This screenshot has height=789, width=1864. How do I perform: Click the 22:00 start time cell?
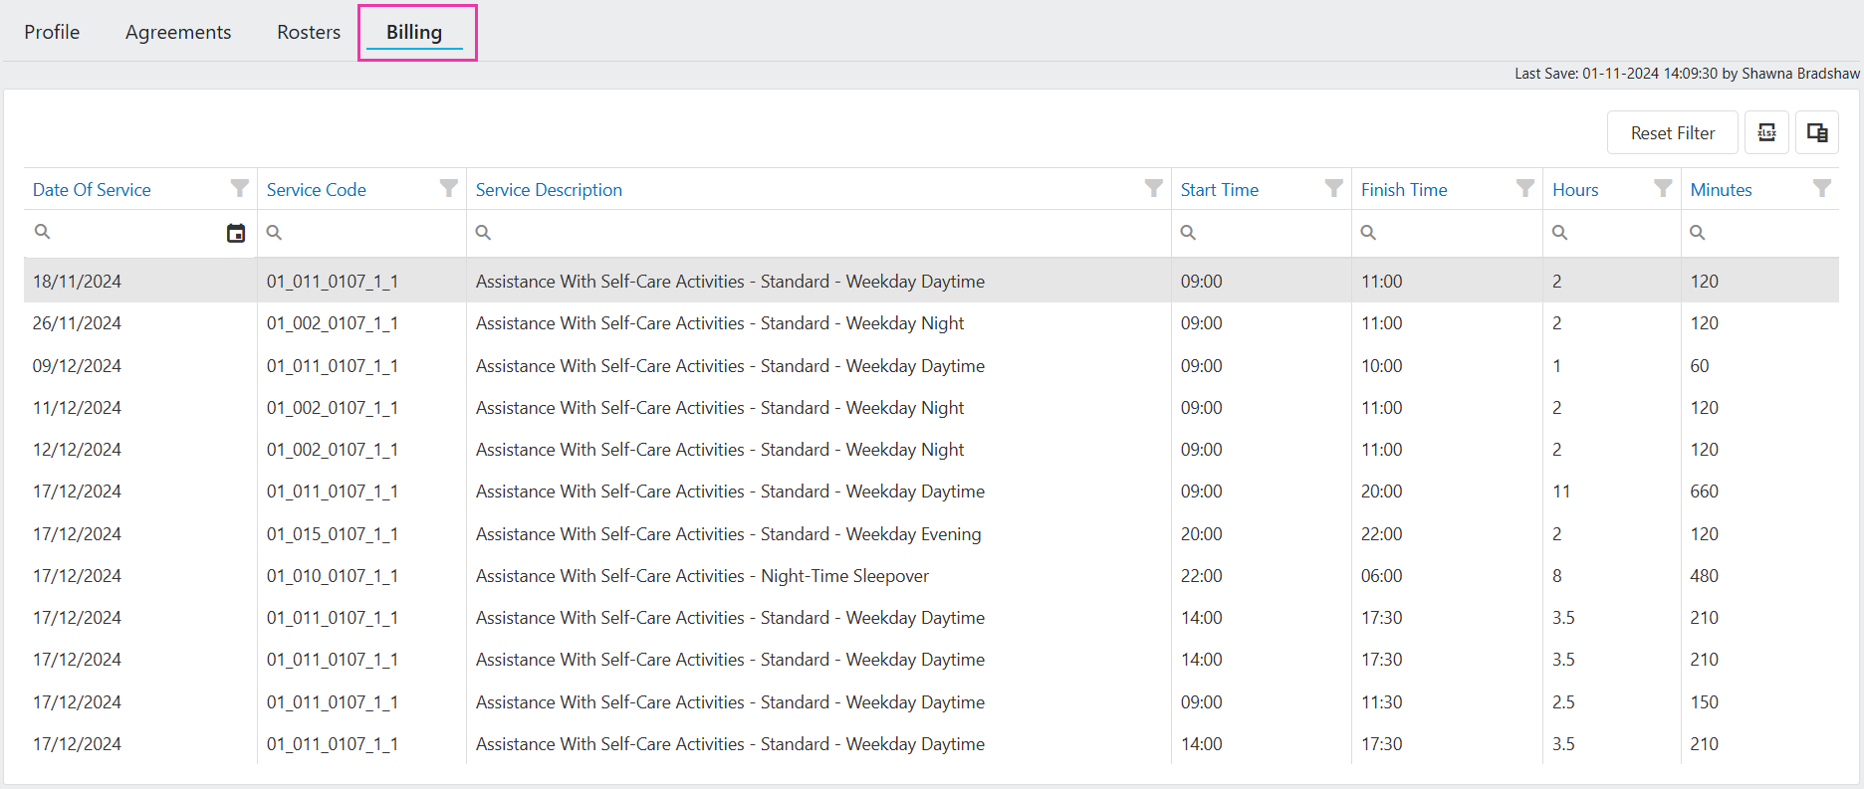(x=1202, y=576)
